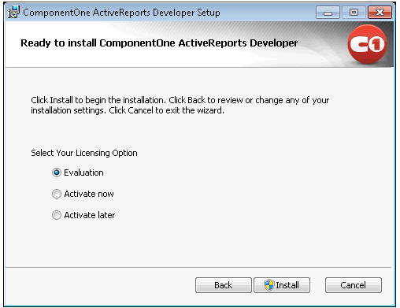
Task: Cancel the setup wizard
Action: [354, 285]
